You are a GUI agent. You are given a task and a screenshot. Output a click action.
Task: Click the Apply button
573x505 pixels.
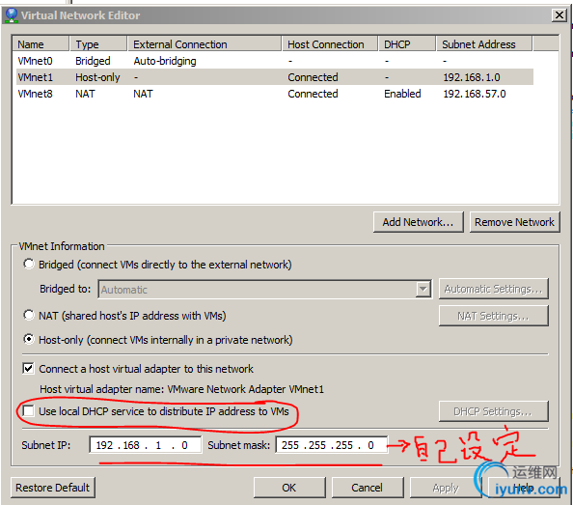446,488
